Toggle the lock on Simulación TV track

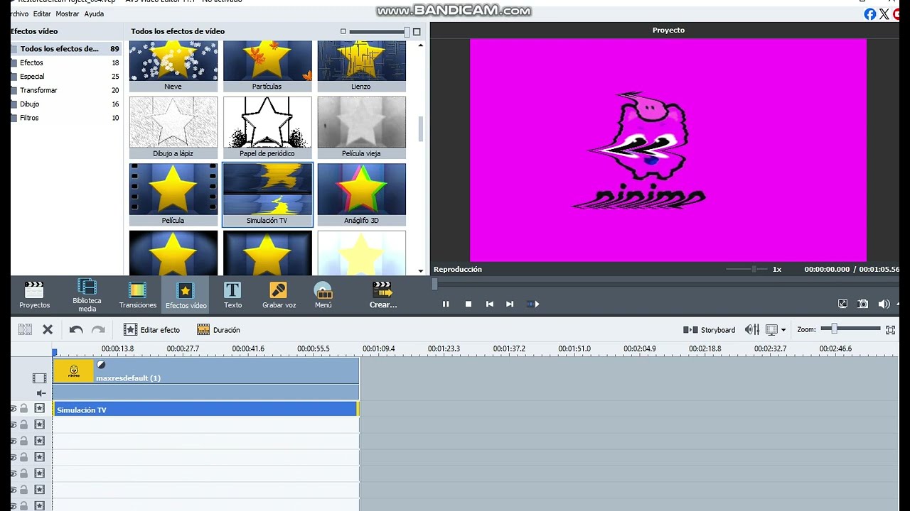(x=23, y=408)
